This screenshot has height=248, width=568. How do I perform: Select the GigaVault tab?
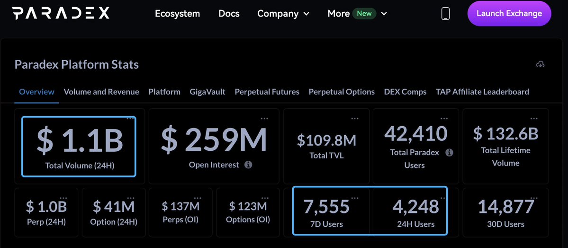[x=207, y=92]
